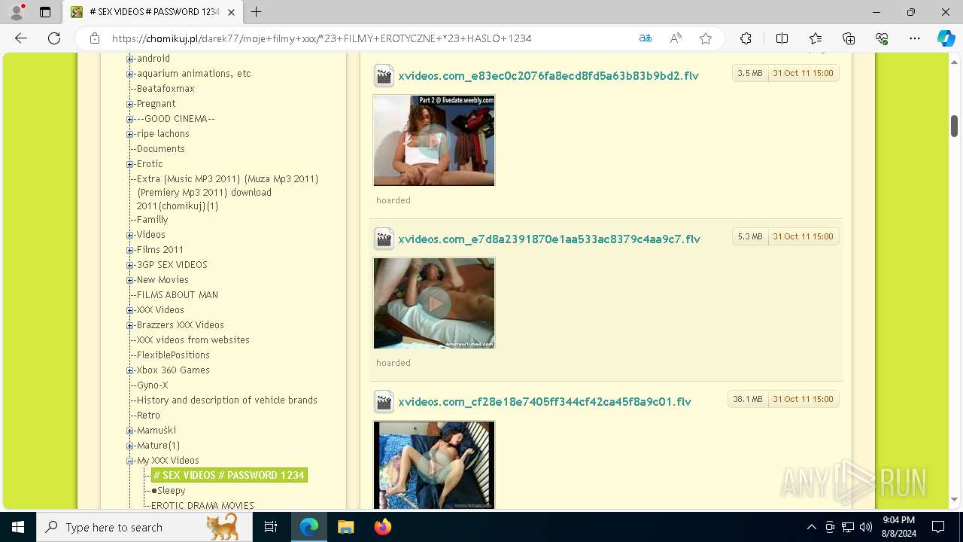The image size is (963, 542).
Task: Open the Videos folder
Action: pos(151,235)
